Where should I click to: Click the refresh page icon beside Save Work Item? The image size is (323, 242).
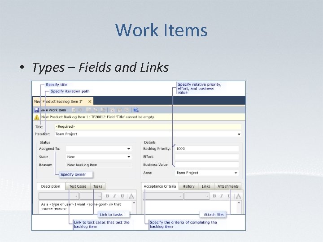[x=74, y=110]
